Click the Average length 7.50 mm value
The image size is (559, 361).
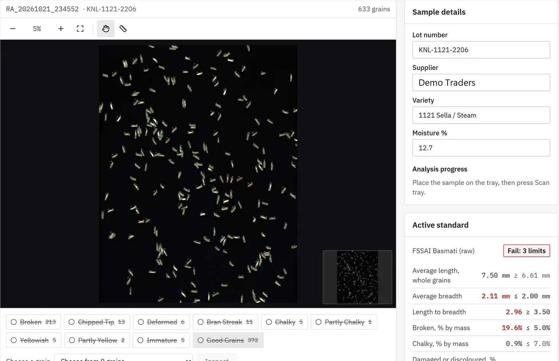496,276
